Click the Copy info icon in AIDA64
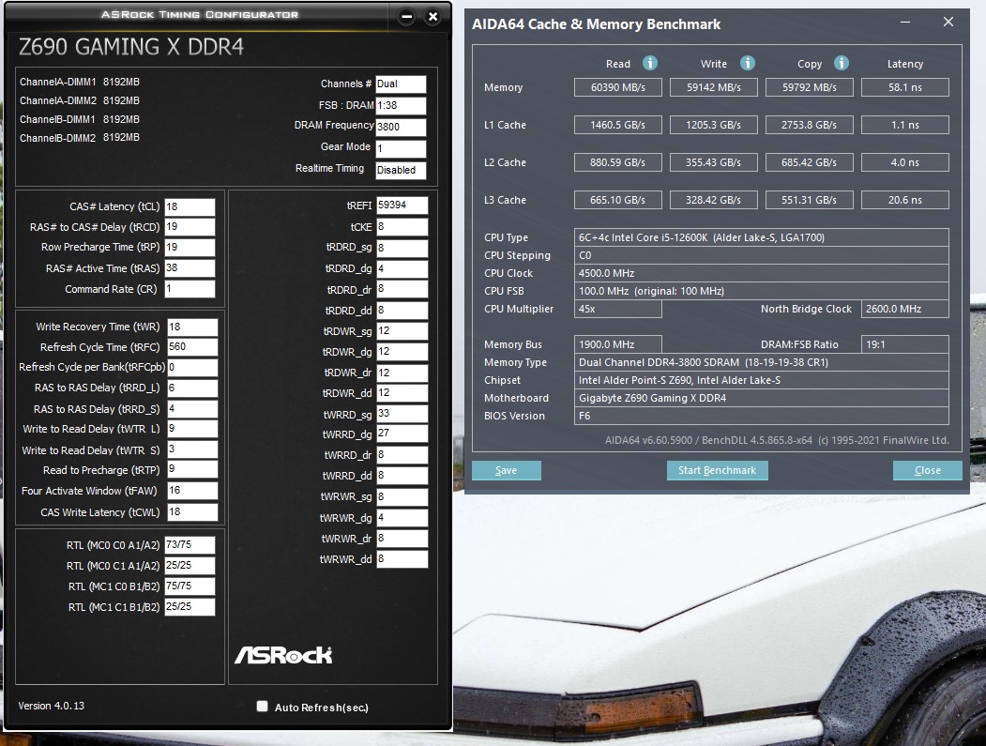Screen dimensions: 986x746 pos(842,63)
